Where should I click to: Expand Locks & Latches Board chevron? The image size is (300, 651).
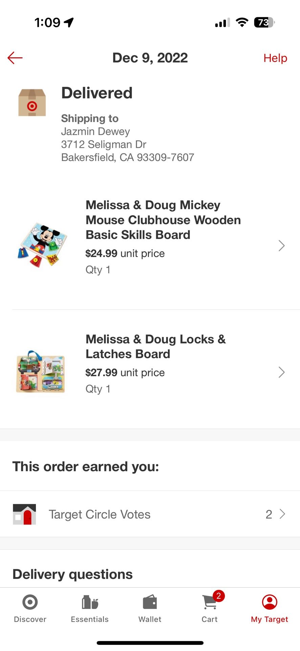coord(281,372)
